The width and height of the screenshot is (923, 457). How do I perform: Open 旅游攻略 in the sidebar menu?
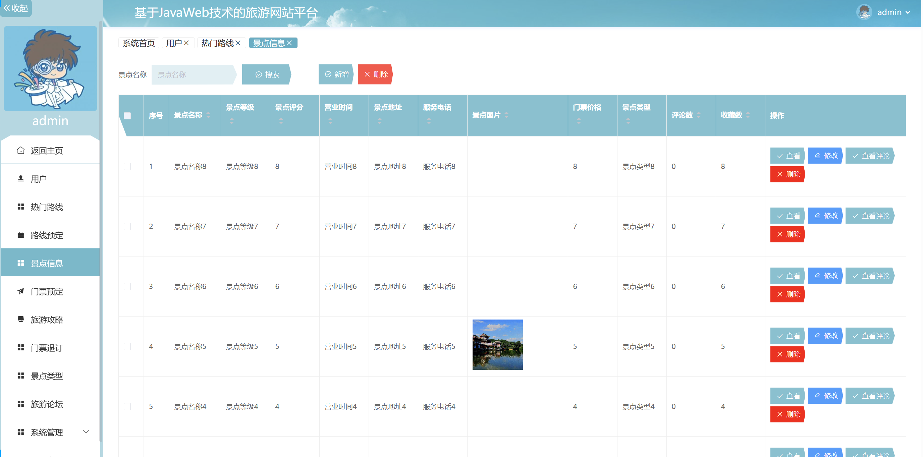tap(47, 320)
